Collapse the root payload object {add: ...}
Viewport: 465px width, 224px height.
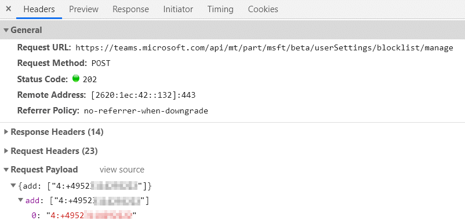click(x=13, y=186)
